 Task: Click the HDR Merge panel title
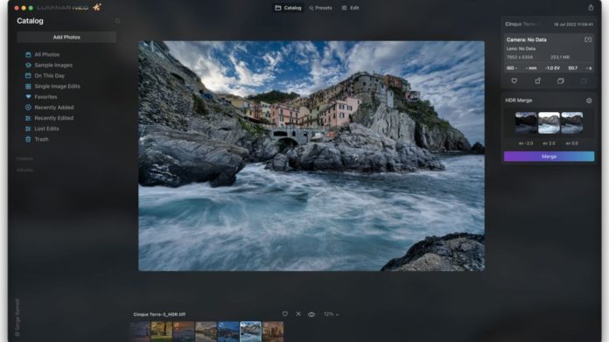[519, 101]
